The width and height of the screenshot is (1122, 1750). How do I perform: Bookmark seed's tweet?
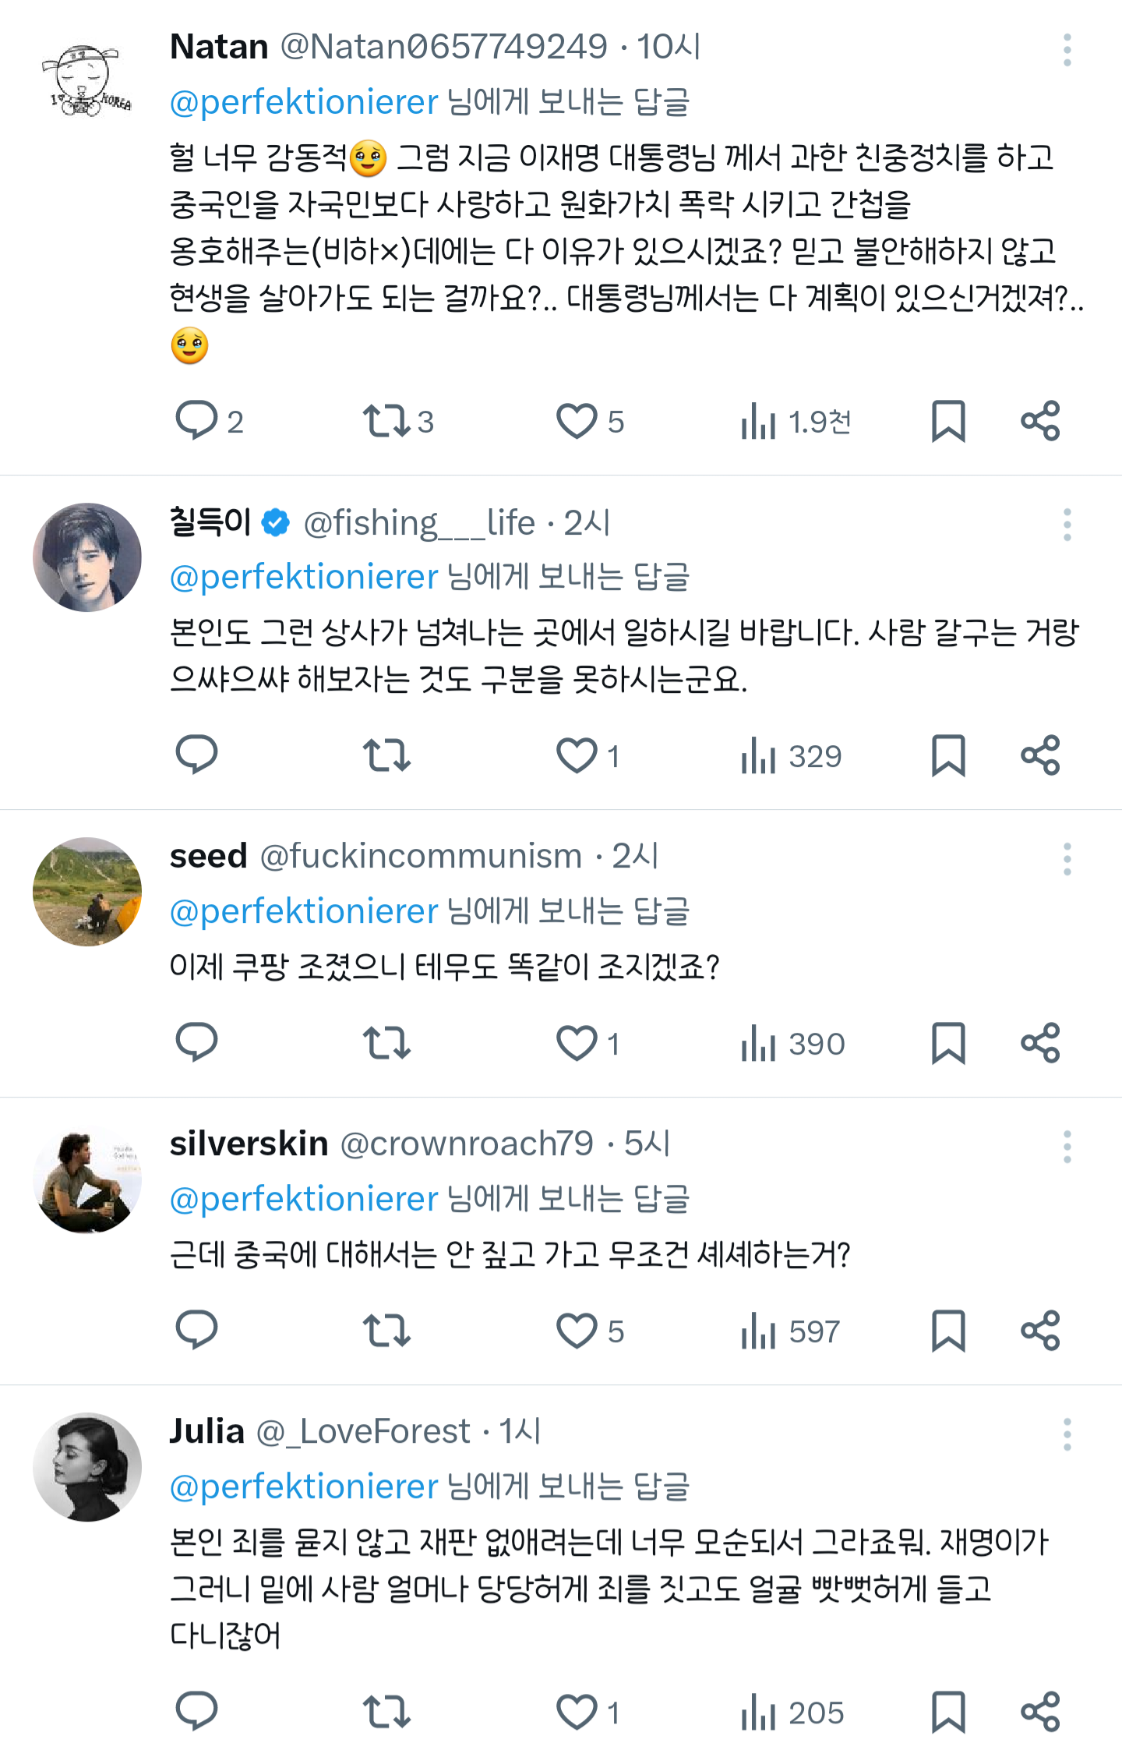(948, 1043)
